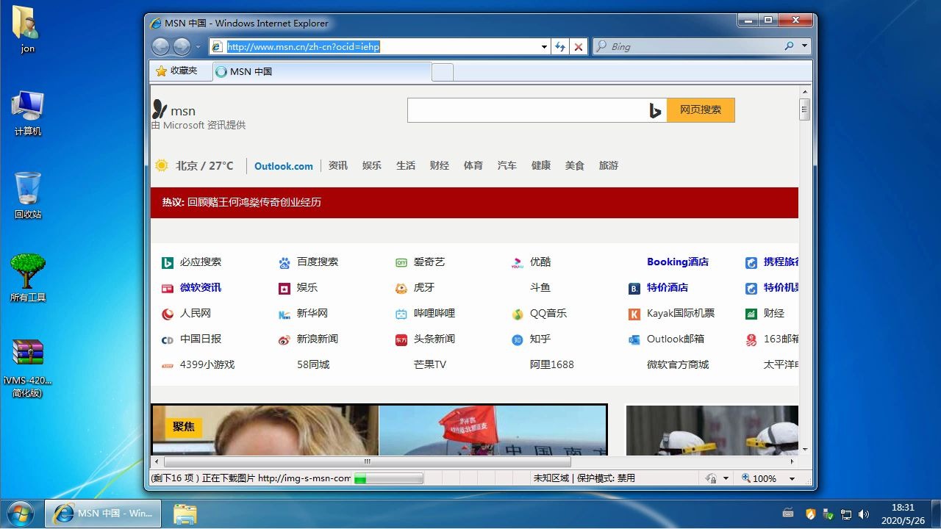Click the MSN 中国 taskbar button
Image resolution: width=941 pixels, height=529 pixels.
tap(103, 514)
